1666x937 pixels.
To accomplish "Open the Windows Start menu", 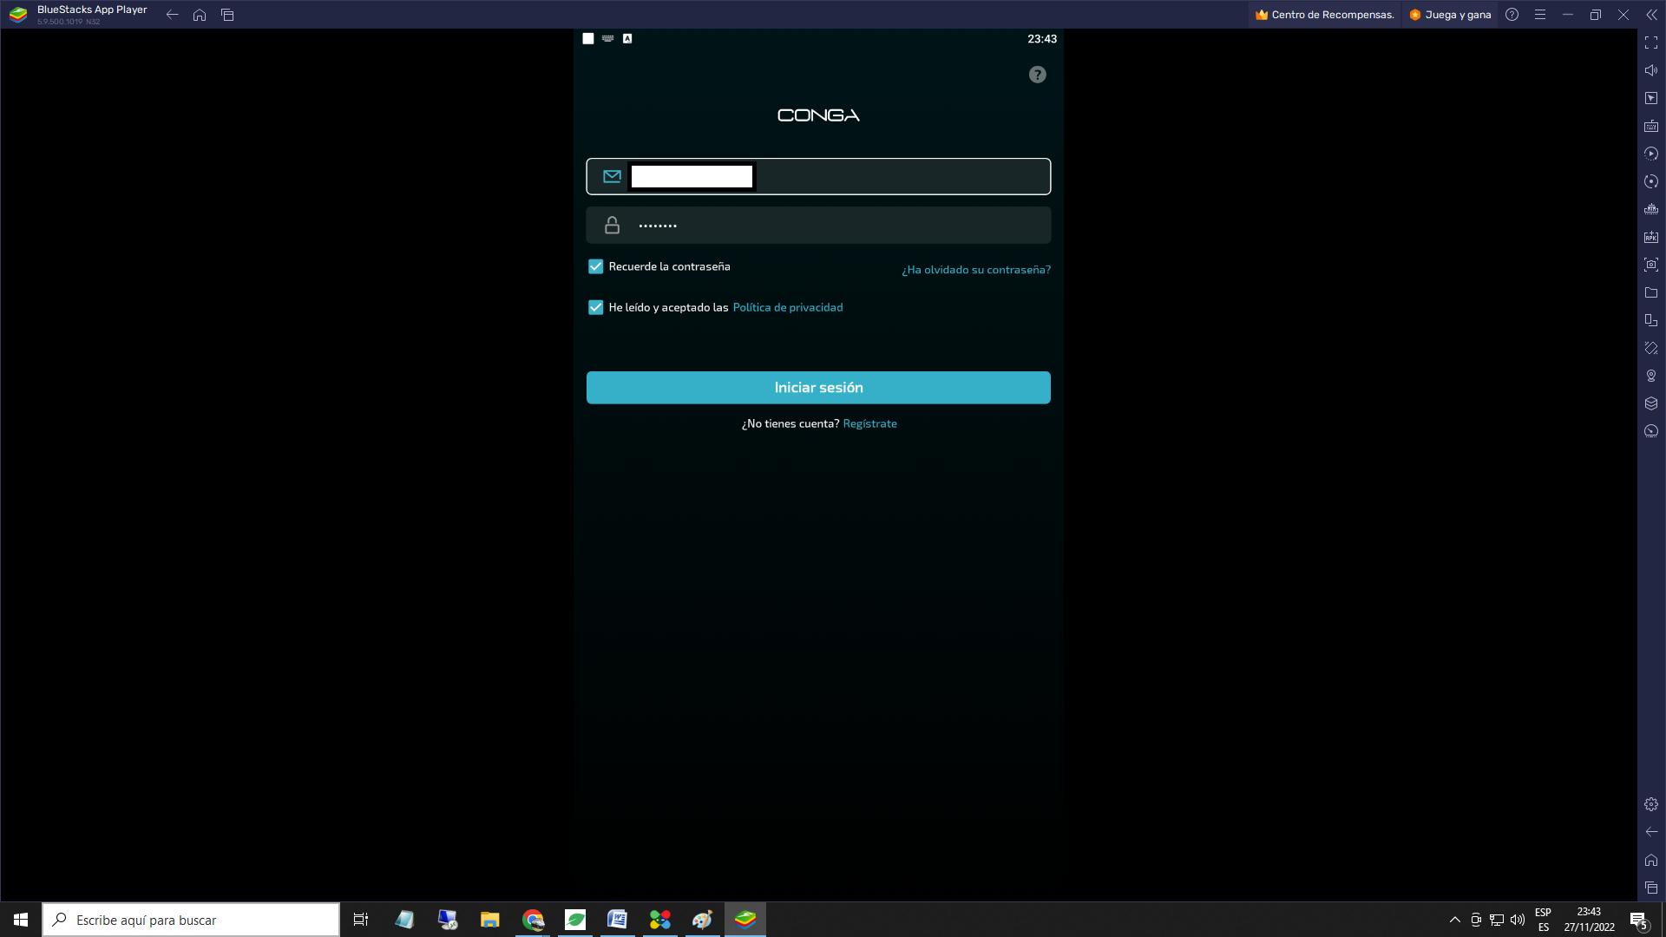I will [x=21, y=920].
